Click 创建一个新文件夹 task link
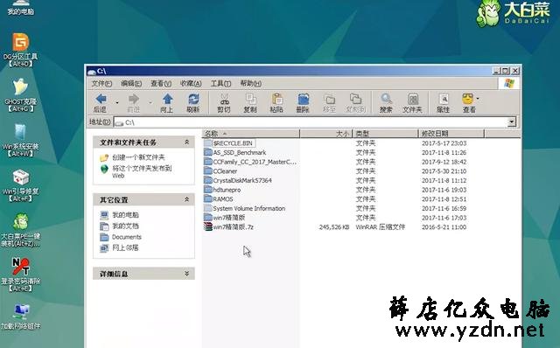Viewport: 560px width, 348px height. tap(138, 157)
